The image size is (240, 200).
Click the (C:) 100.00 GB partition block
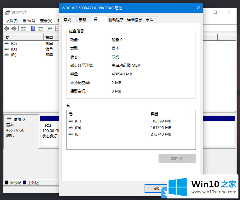50,134
